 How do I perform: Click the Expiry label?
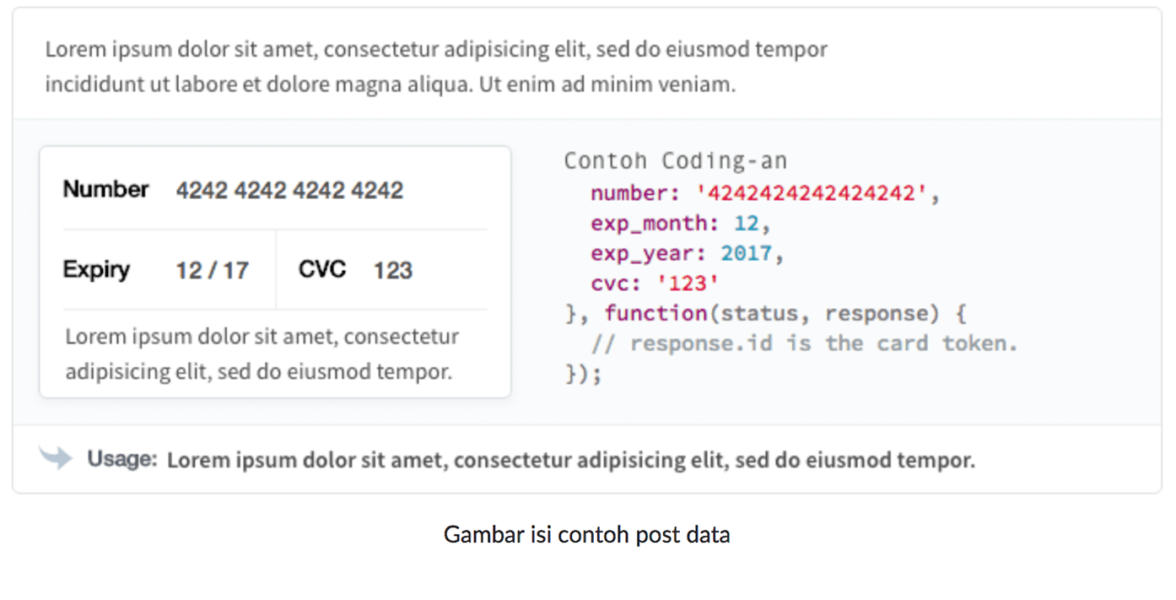(96, 270)
